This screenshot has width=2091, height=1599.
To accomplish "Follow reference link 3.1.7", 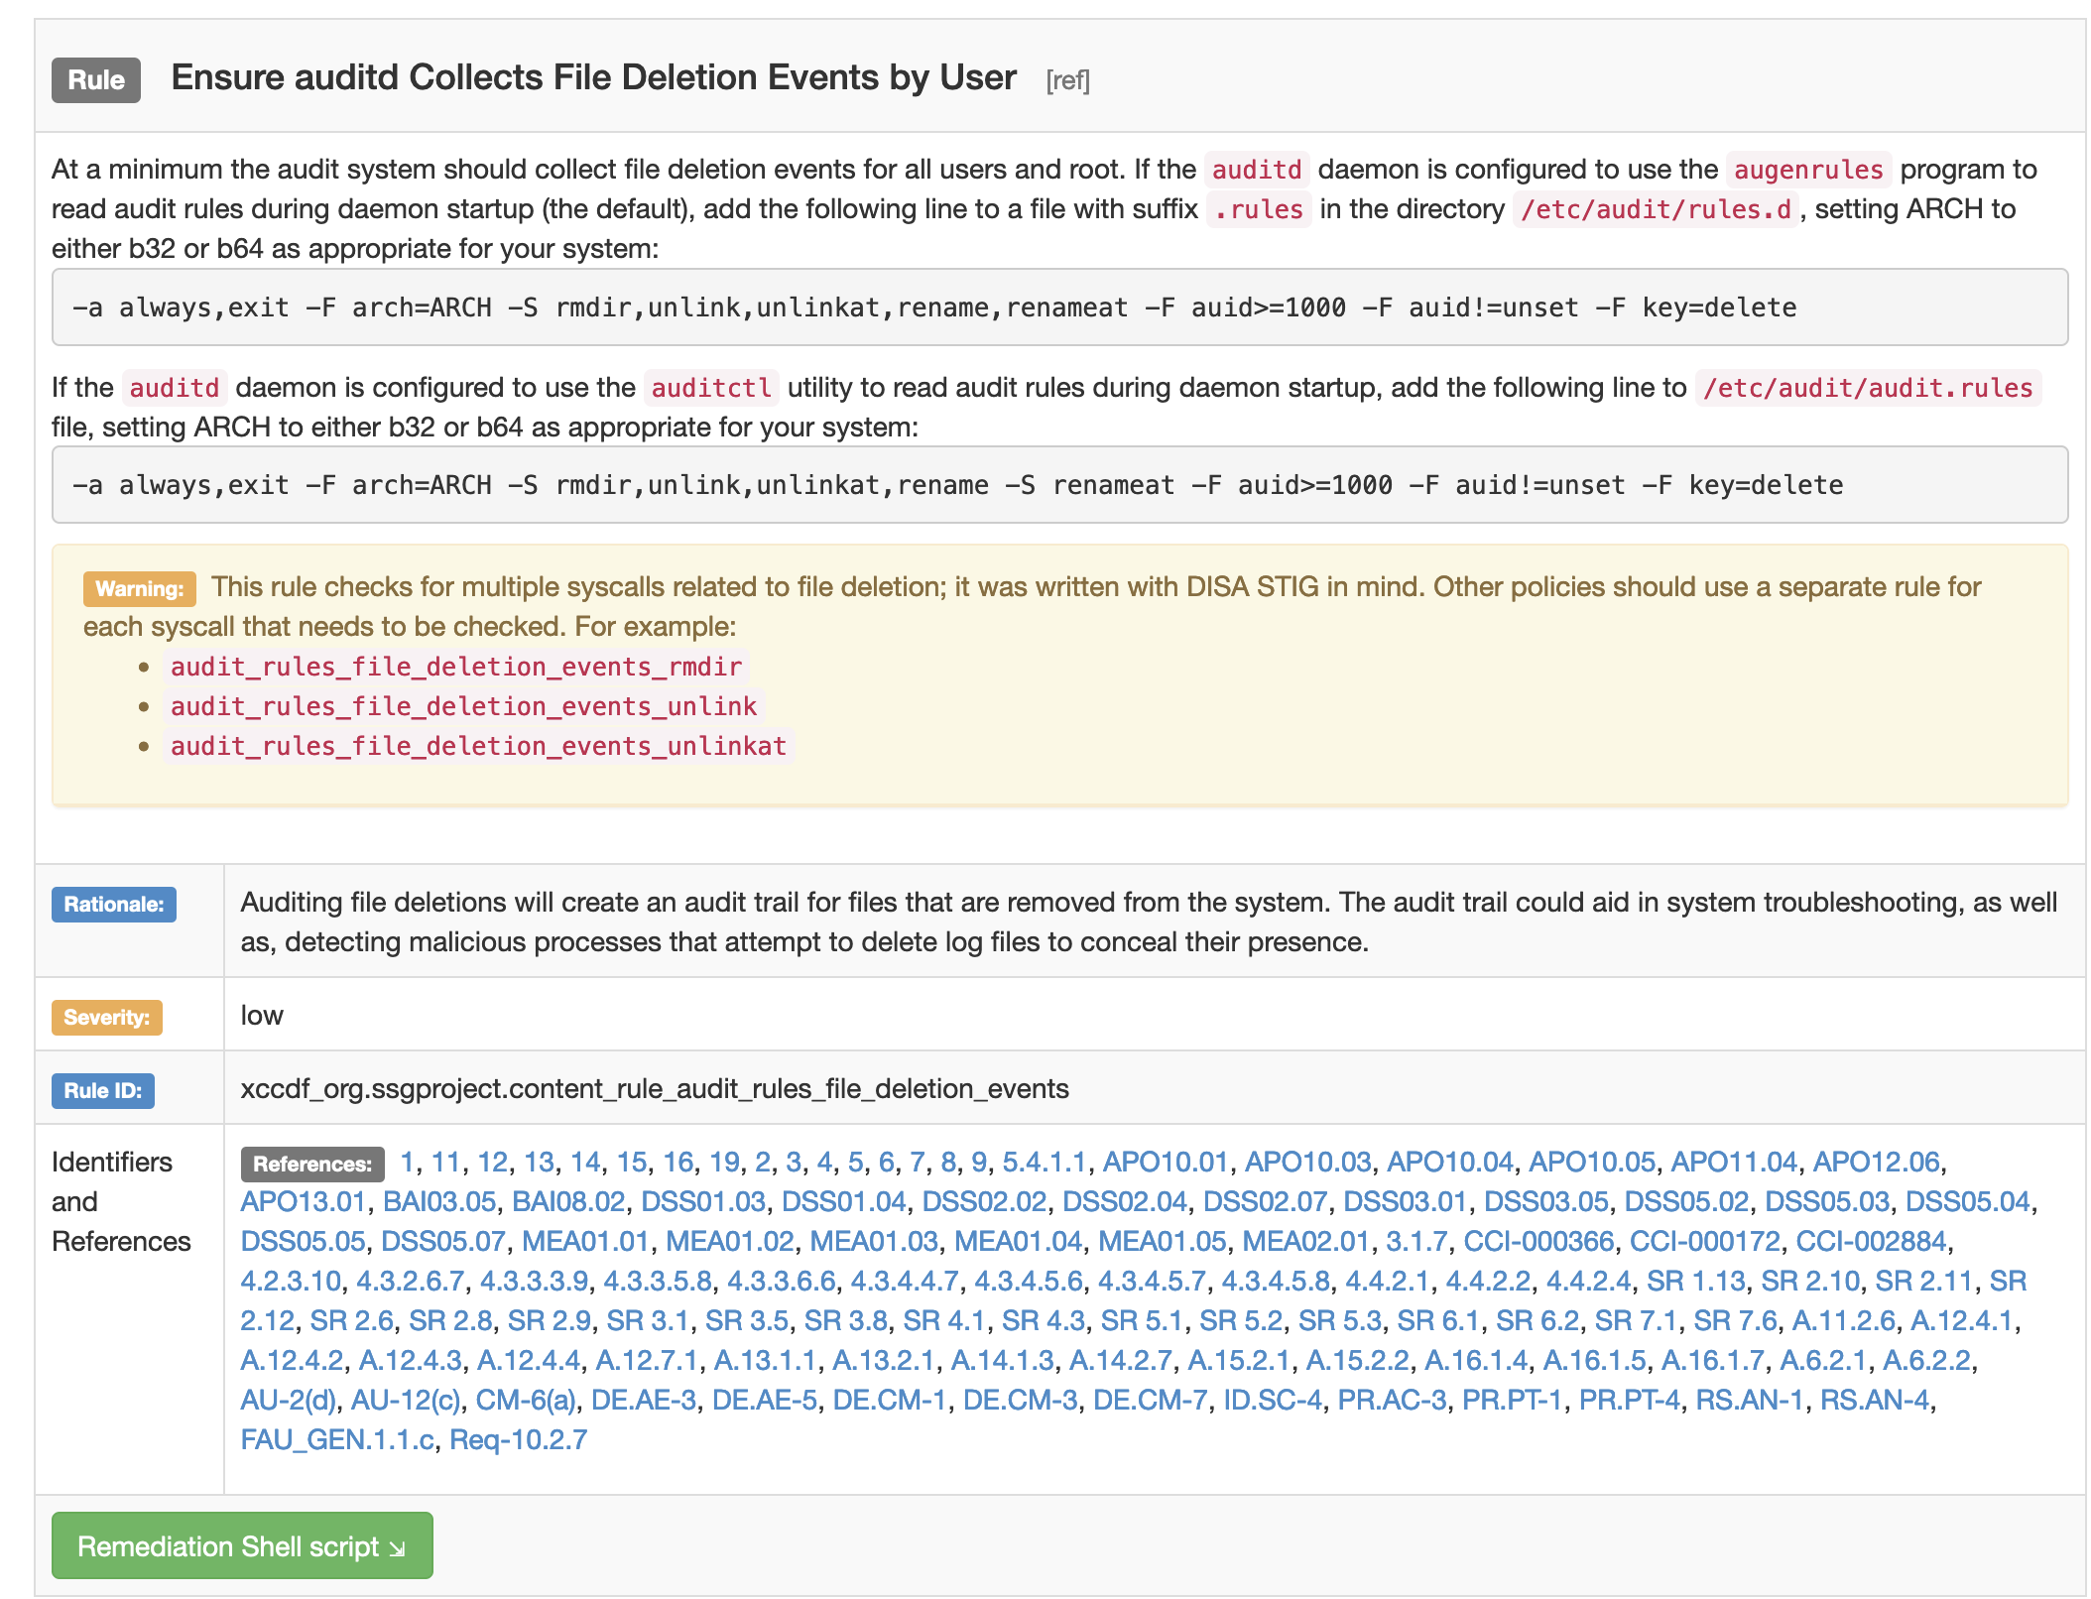I will [x=1416, y=1241].
